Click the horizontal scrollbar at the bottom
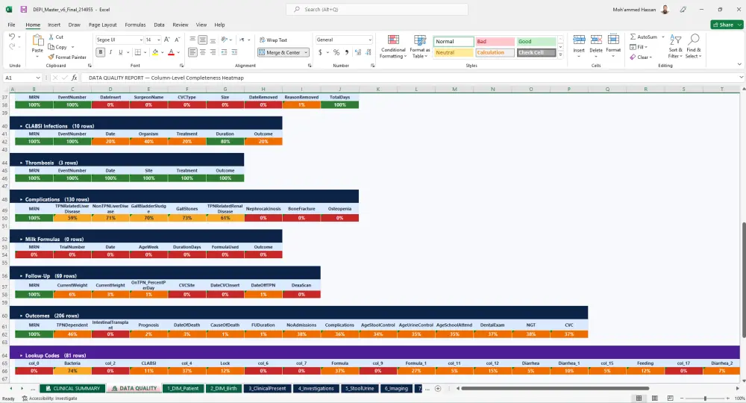The height and width of the screenshot is (403, 746). pyautogui.click(x=555, y=388)
